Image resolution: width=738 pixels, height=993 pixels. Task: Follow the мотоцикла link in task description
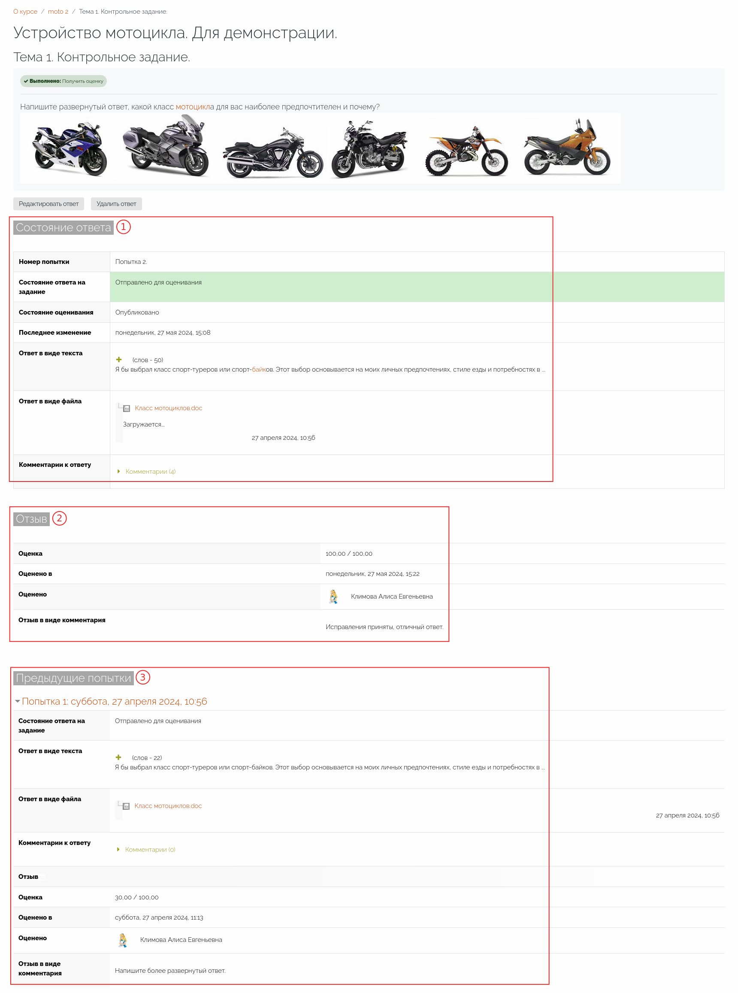(194, 107)
